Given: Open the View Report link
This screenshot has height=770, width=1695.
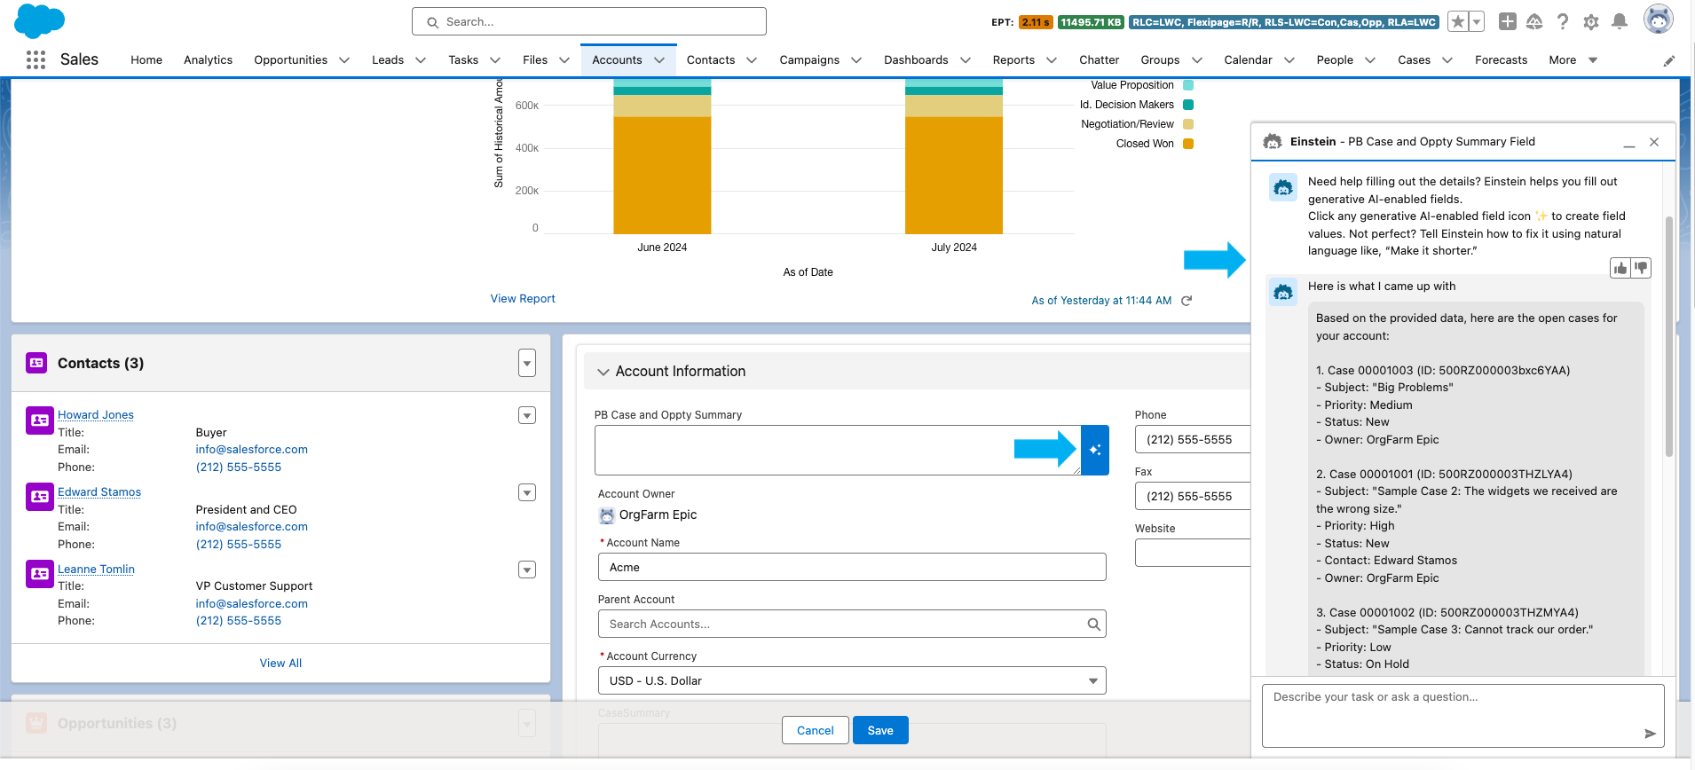Looking at the screenshot, I should (523, 299).
